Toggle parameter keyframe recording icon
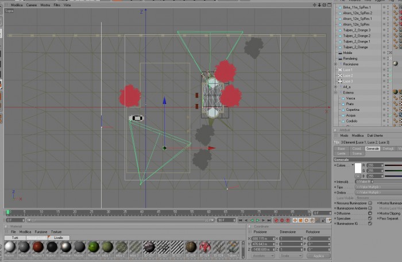Screen dimensions: 402x262 pos(312,220)
